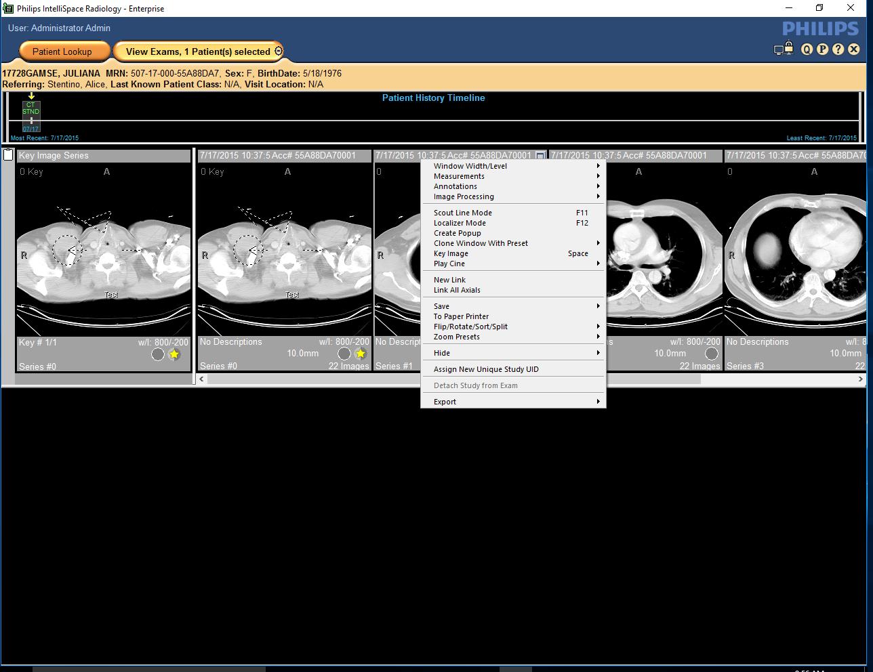Expand the Hide submenu

pos(513,353)
